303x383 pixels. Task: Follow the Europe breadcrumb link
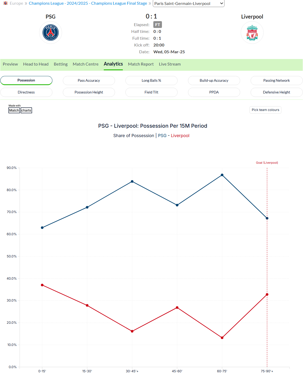coord(16,3)
